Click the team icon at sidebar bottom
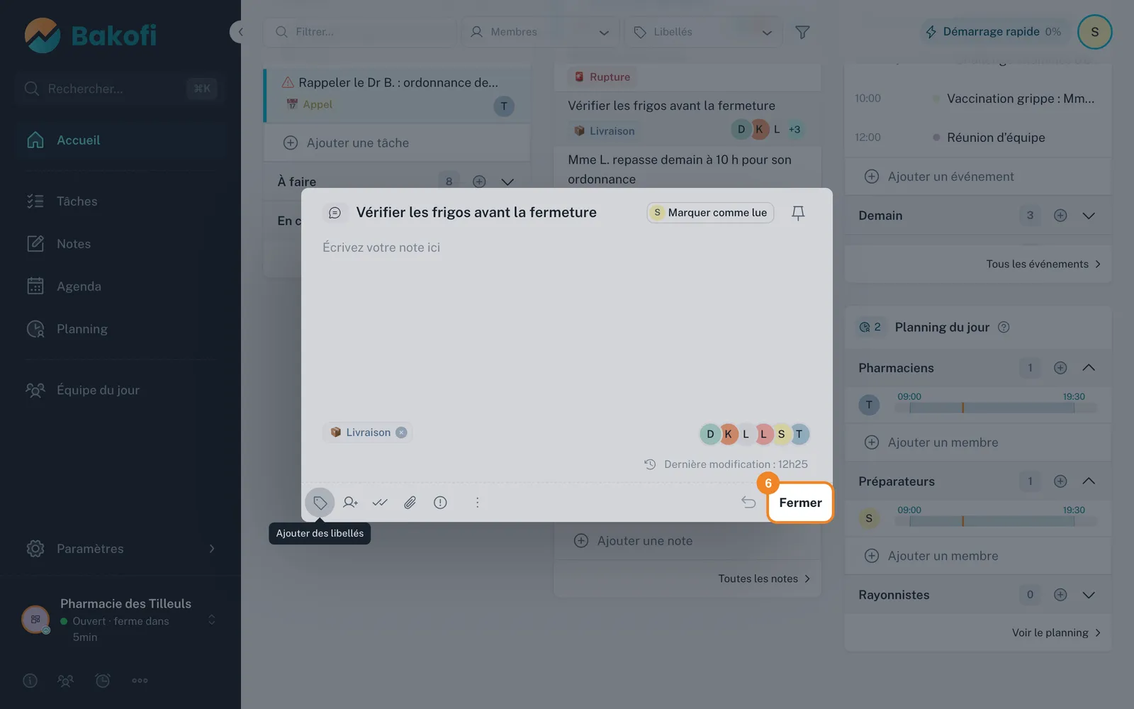Image resolution: width=1134 pixels, height=709 pixels. (65, 681)
